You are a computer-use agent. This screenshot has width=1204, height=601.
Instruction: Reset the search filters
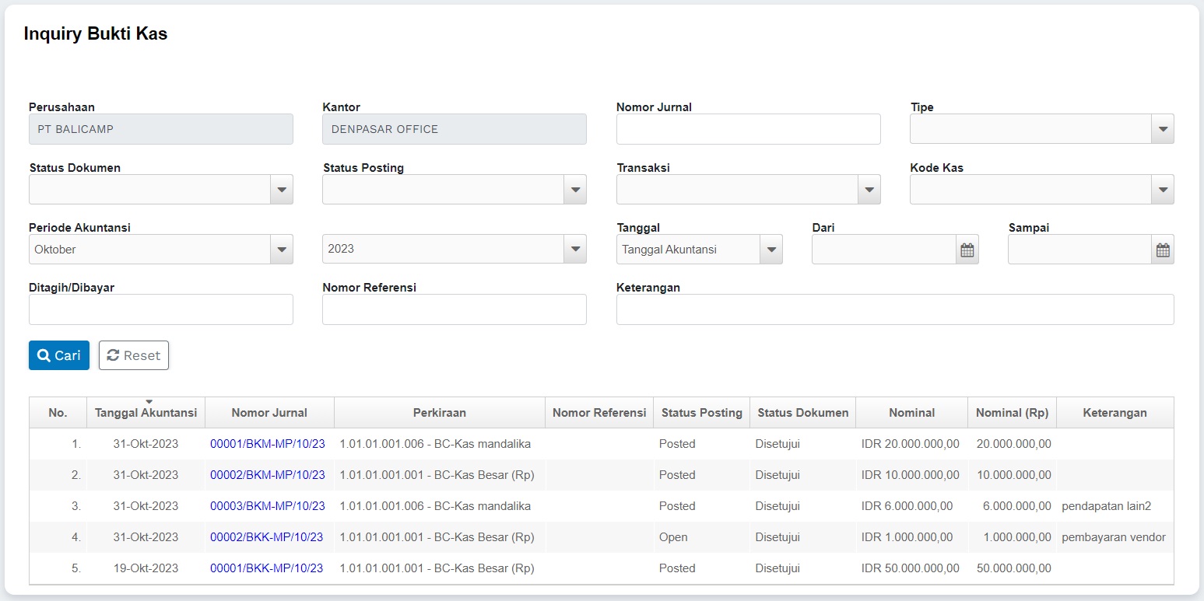point(133,355)
